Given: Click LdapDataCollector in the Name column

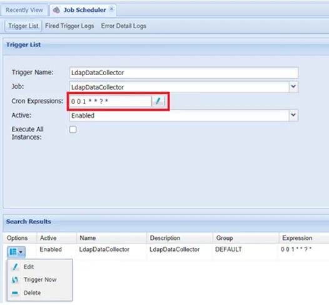Looking at the screenshot, I should [x=104, y=249].
